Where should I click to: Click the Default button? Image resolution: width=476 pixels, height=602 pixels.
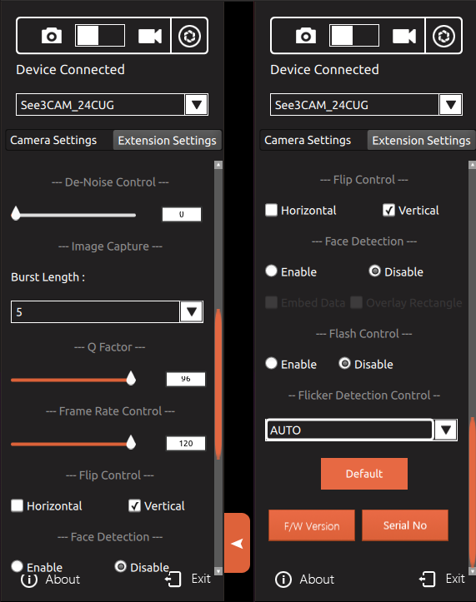[x=364, y=474]
